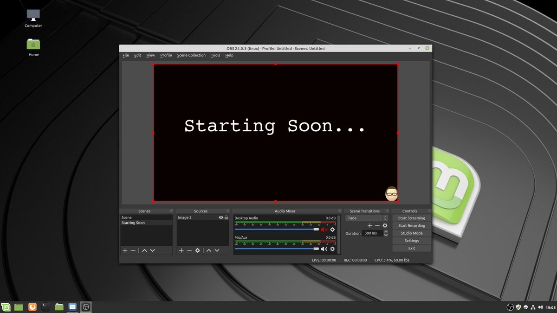This screenshot has height=313, width=557.
Task: Pop out the Scenes dock panel
Action: (x=171, y=211)
